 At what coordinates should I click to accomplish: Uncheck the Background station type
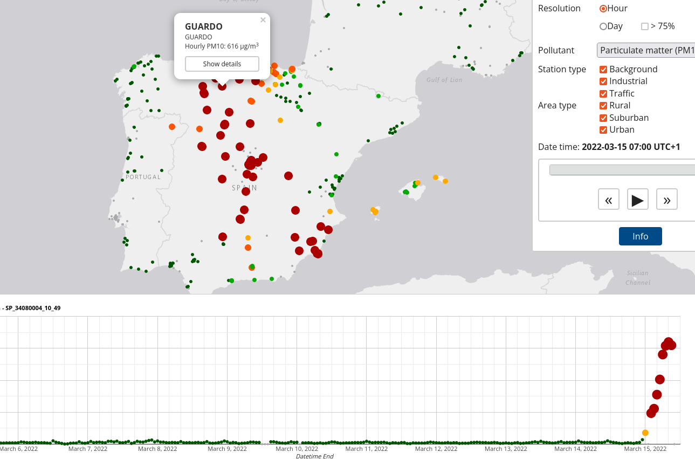point(603,69)
